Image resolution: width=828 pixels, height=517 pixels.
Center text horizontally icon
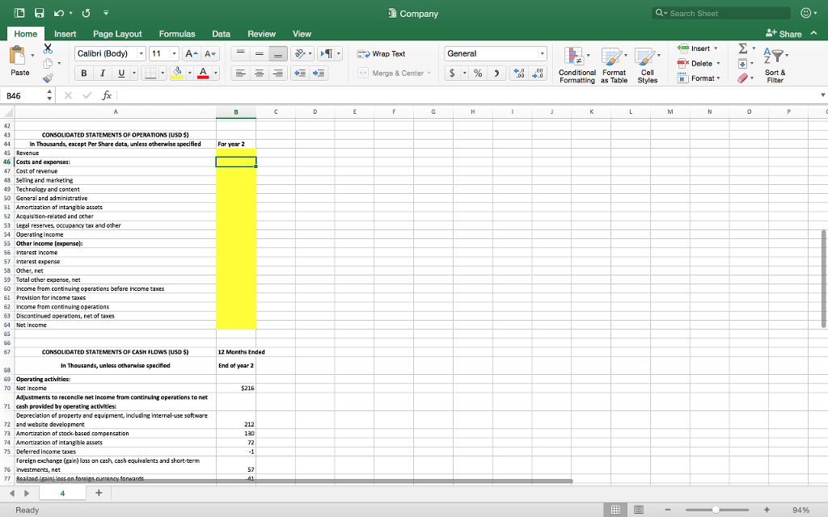[x=260, y=73]
